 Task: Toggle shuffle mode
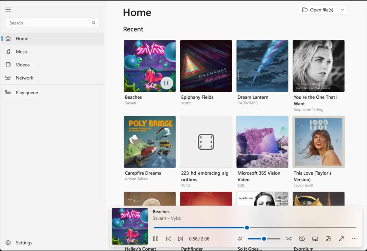(x=289, y=239)
